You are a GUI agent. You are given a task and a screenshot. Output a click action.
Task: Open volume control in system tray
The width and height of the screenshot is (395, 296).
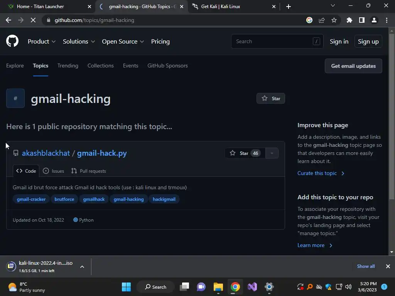(348, 287)
